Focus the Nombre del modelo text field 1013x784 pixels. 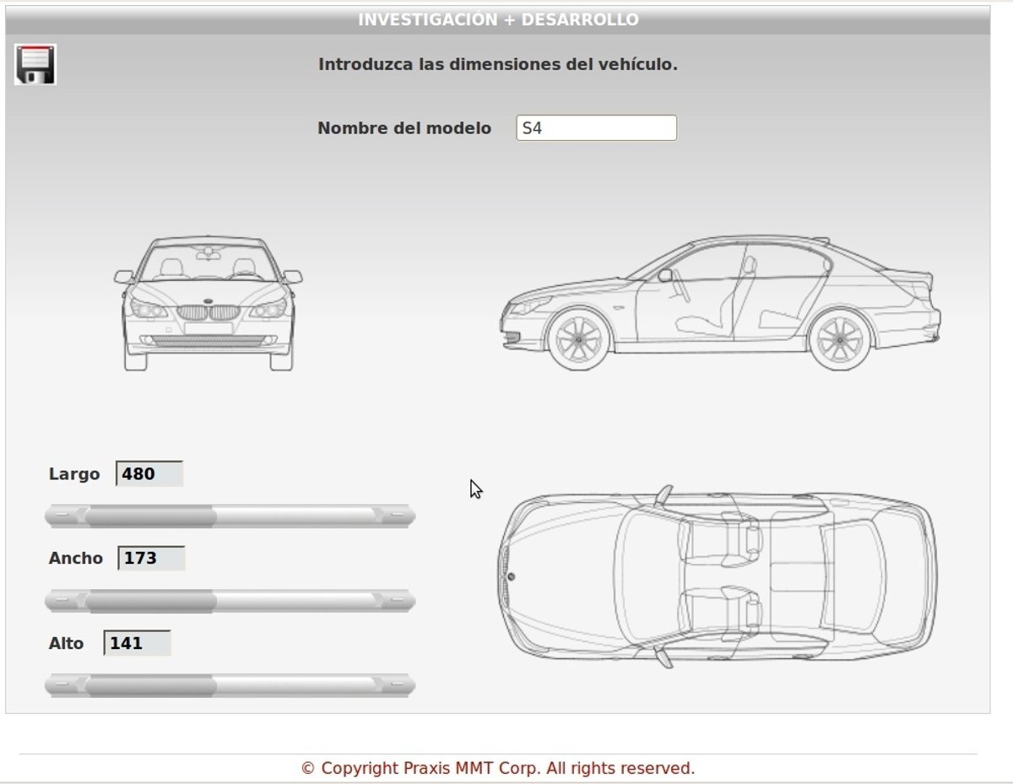(596, 128)
